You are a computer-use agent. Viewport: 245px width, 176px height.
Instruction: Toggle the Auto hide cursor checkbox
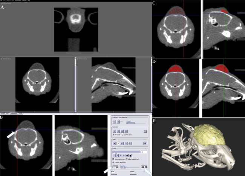click(113, 159)
